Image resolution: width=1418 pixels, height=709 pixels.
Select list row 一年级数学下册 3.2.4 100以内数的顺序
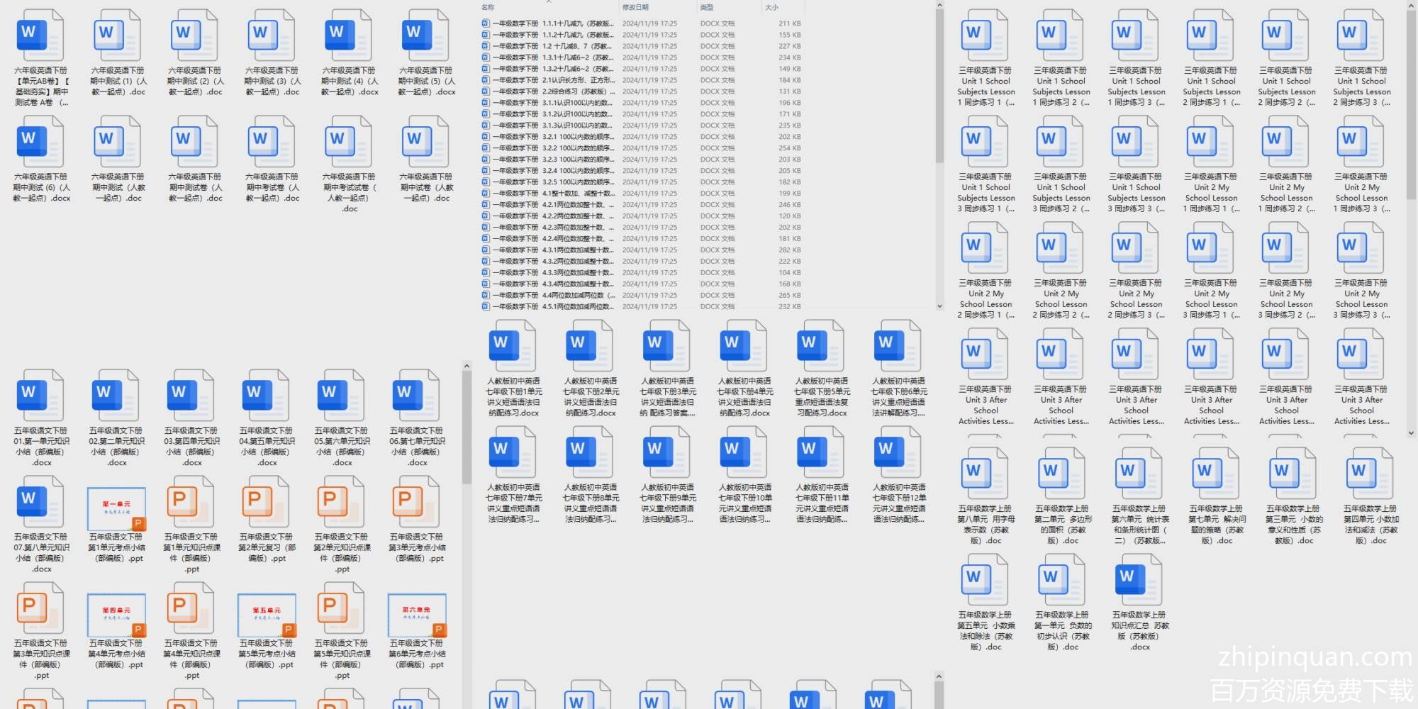coord(641,171)
